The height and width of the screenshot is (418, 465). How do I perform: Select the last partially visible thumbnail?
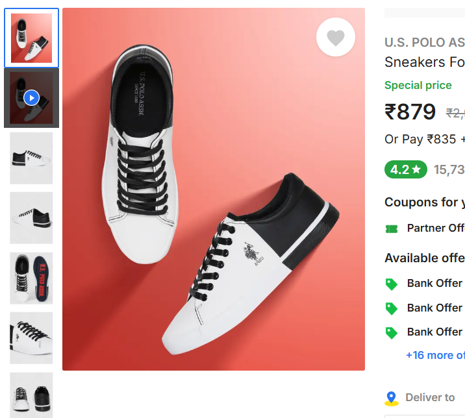(x=31, y=394)
